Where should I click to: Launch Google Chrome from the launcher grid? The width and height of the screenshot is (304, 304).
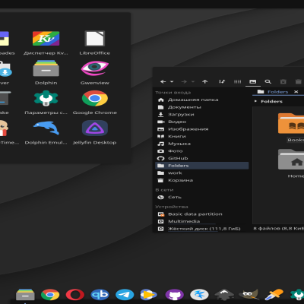[95, 103]
